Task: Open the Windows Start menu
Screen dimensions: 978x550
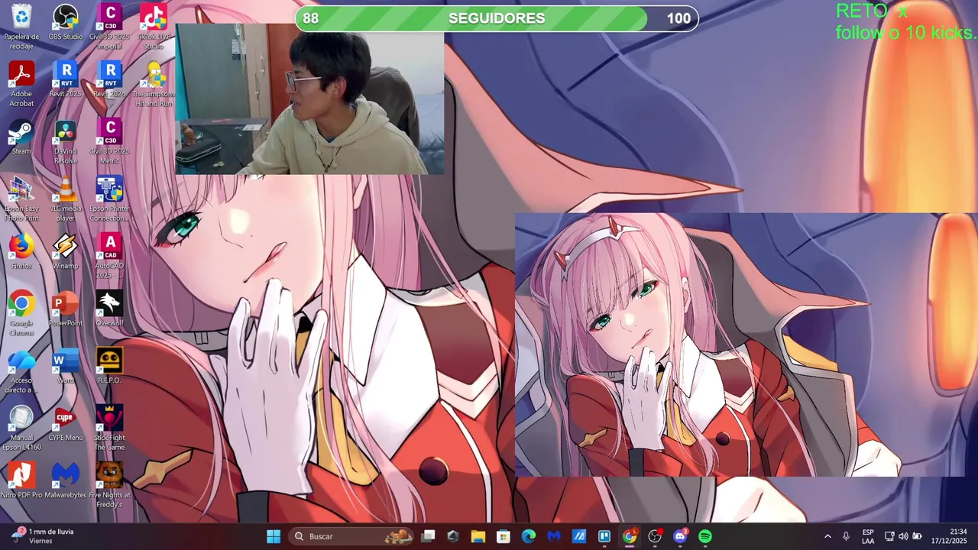Action: click(x=273, y=536)
